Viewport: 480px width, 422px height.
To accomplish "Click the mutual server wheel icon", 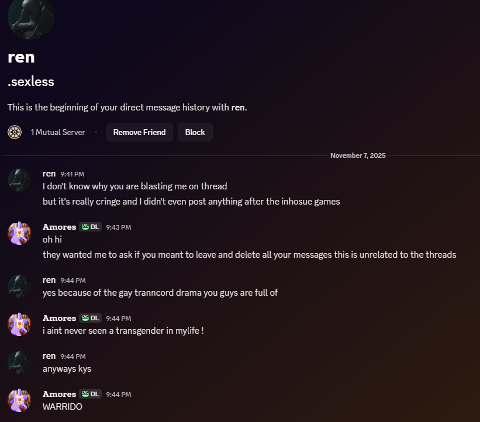I will (x=15, y=132).
